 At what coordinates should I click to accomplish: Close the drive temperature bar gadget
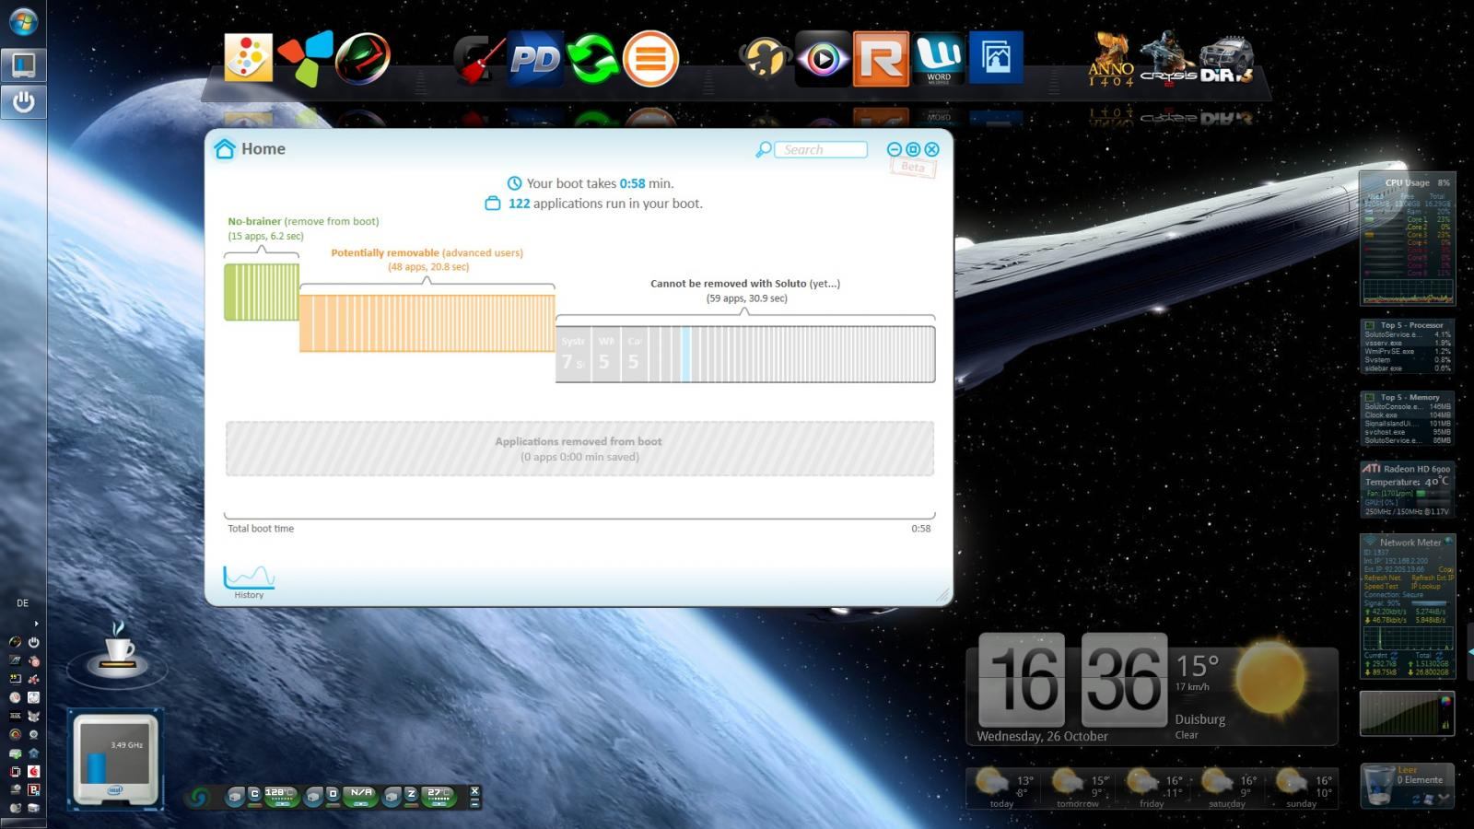474,791
